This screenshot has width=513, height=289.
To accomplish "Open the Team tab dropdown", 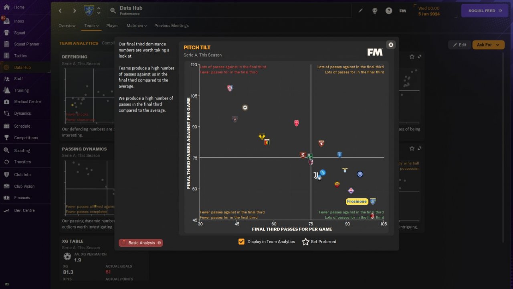I will 91,26.
